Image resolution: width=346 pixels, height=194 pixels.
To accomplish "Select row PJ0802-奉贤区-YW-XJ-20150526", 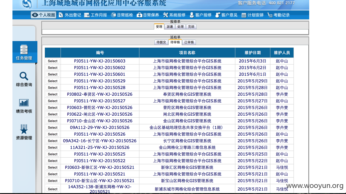I will [x=52, y=94].
